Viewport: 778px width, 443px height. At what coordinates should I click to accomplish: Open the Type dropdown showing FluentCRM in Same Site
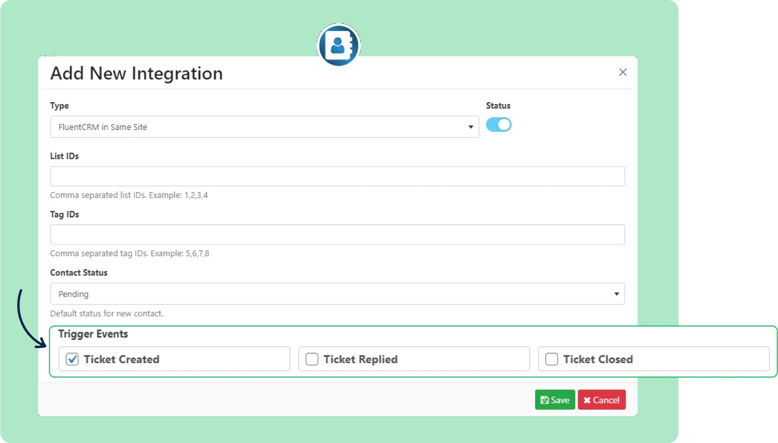coord(265,127)
